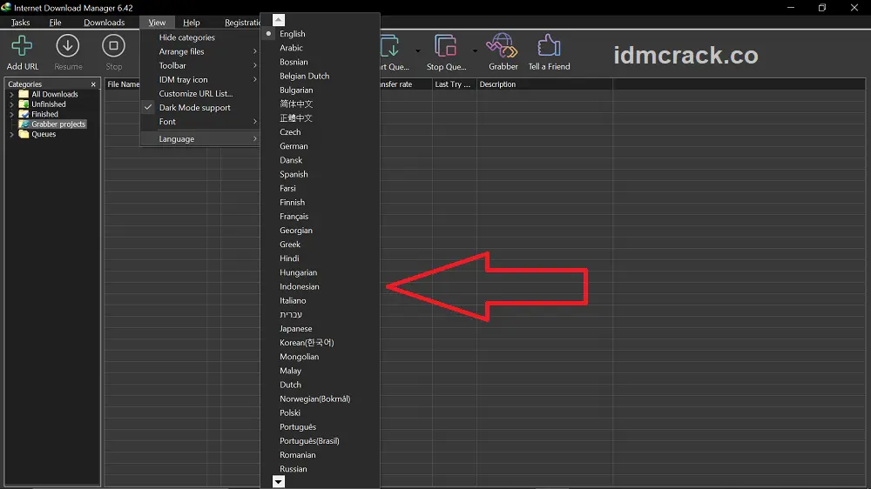The width and height of the screenshot is (871, 489).
Task: Click language list scroll down arrow
Action: [279, 482]
